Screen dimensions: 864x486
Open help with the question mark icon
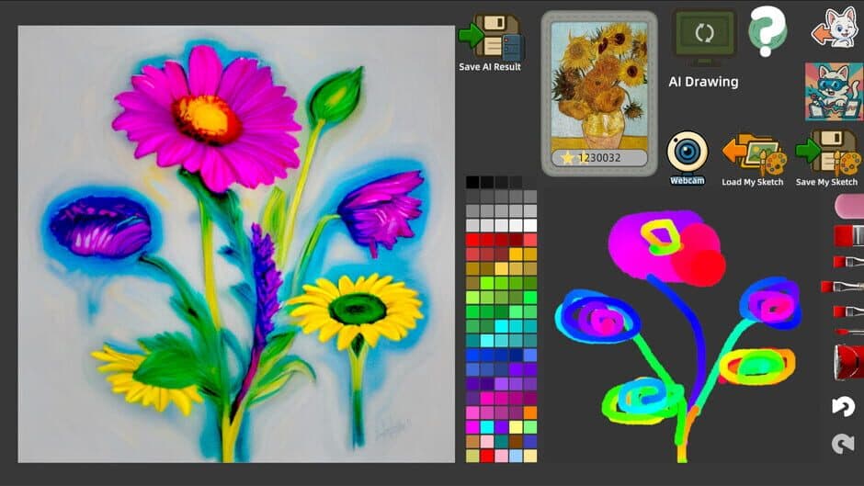767,31
